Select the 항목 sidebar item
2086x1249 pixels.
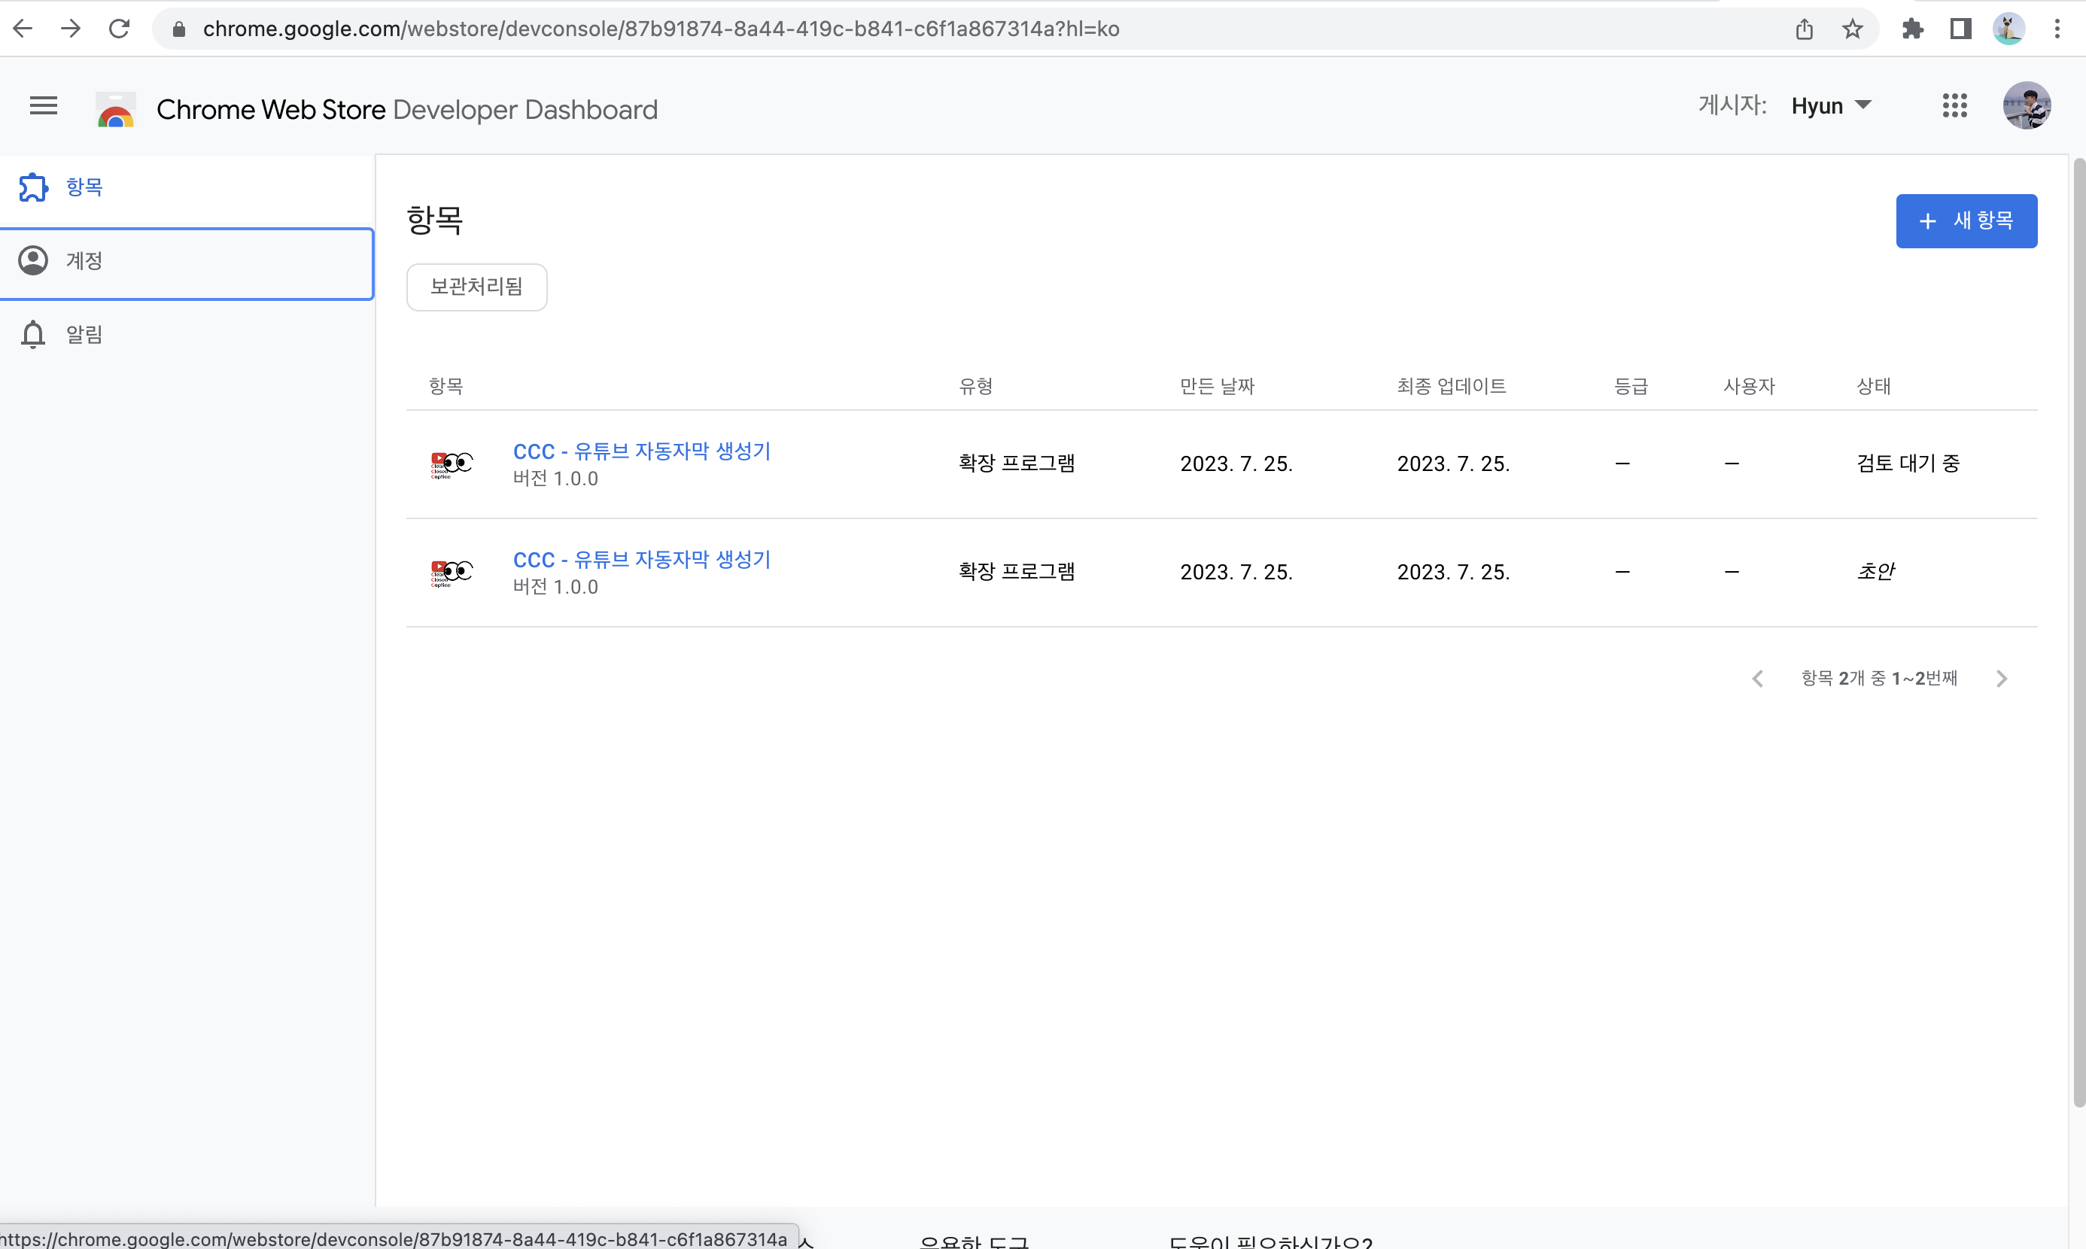(x=84, y=187)
